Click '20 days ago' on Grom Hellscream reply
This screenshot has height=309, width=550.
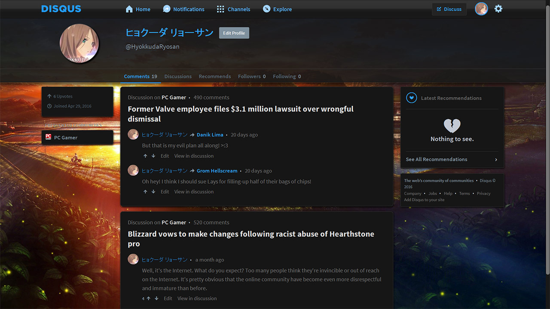click(x=258, y=171)
